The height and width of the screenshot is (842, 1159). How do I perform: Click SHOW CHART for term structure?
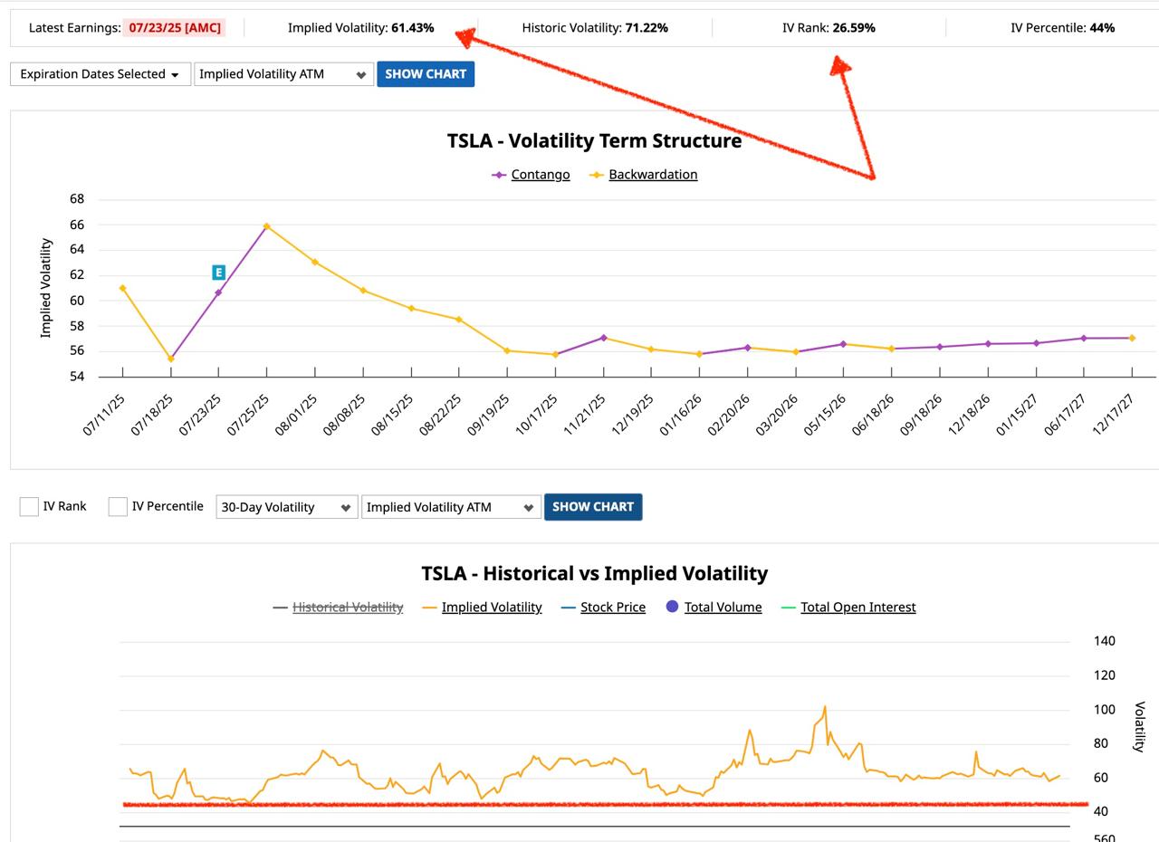(426, 74)
